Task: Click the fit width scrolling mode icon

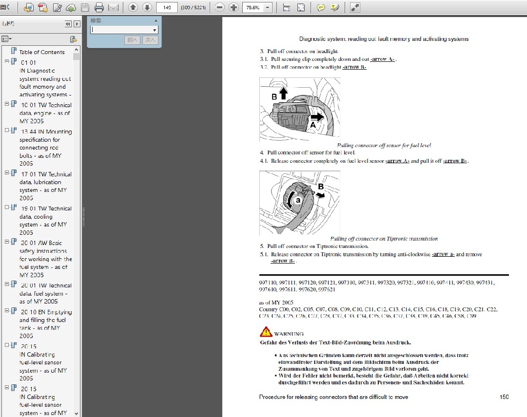Action: [x=286, y=7]
